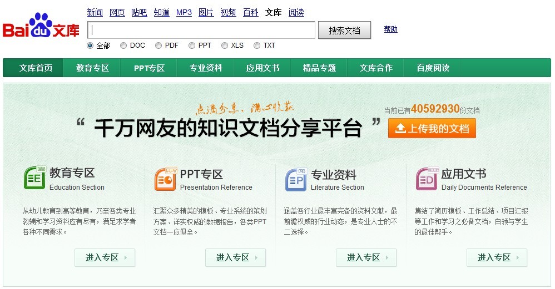
Task: Click the Baidu Wenku logo
Action: pos(41,26)
